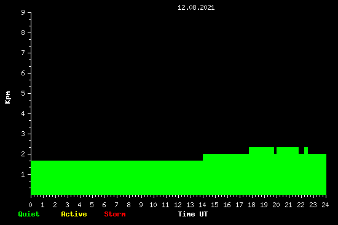Click hour 24 on time axis
338x225 pixels.
pos(325,205)
